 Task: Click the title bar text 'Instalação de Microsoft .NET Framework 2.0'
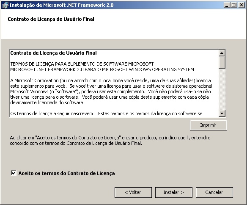61,5
